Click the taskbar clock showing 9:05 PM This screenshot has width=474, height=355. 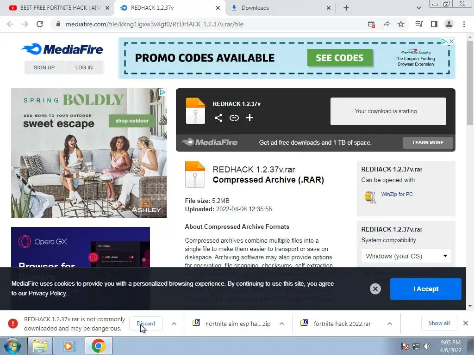pos(450,346)
